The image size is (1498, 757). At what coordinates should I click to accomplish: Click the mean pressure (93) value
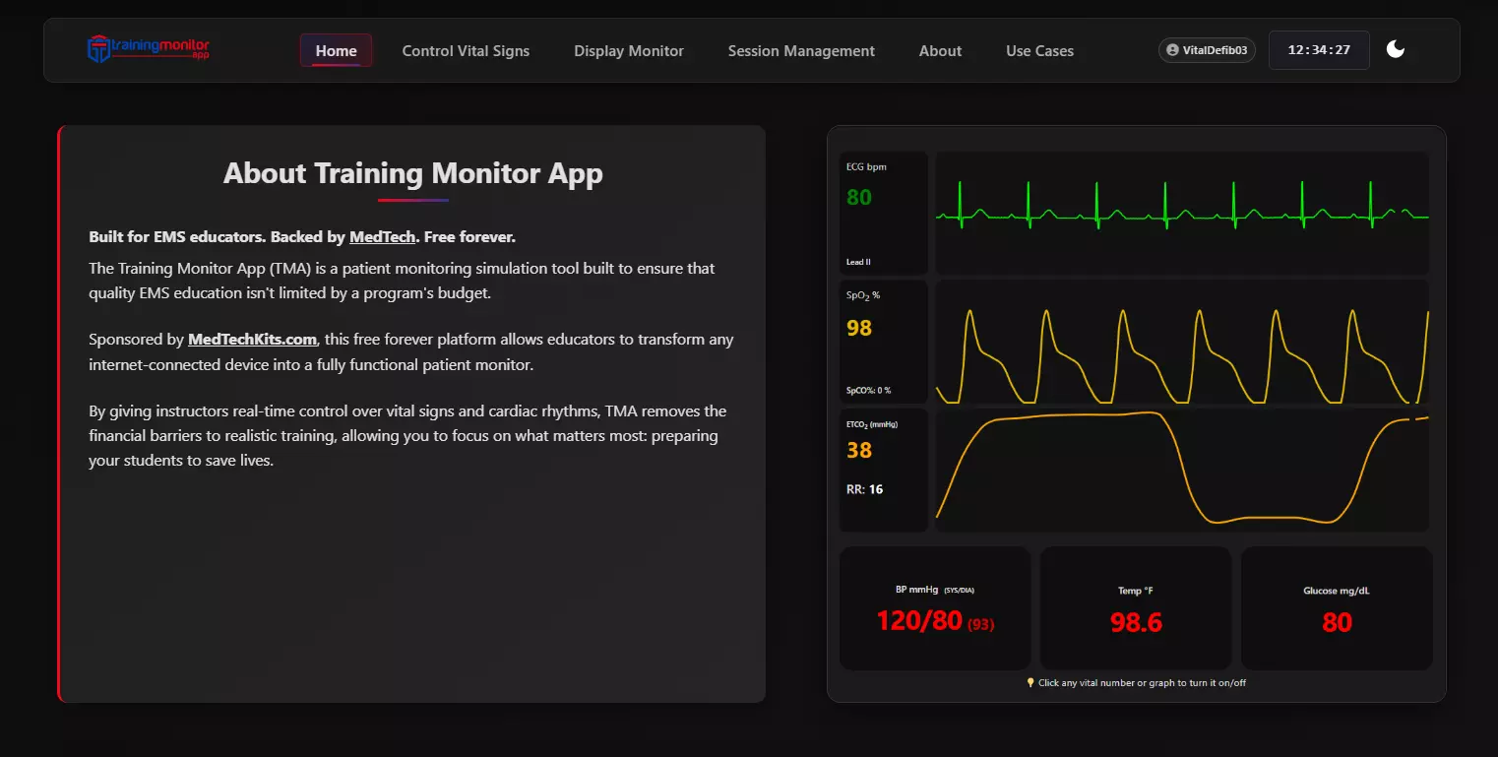(981, 624)
